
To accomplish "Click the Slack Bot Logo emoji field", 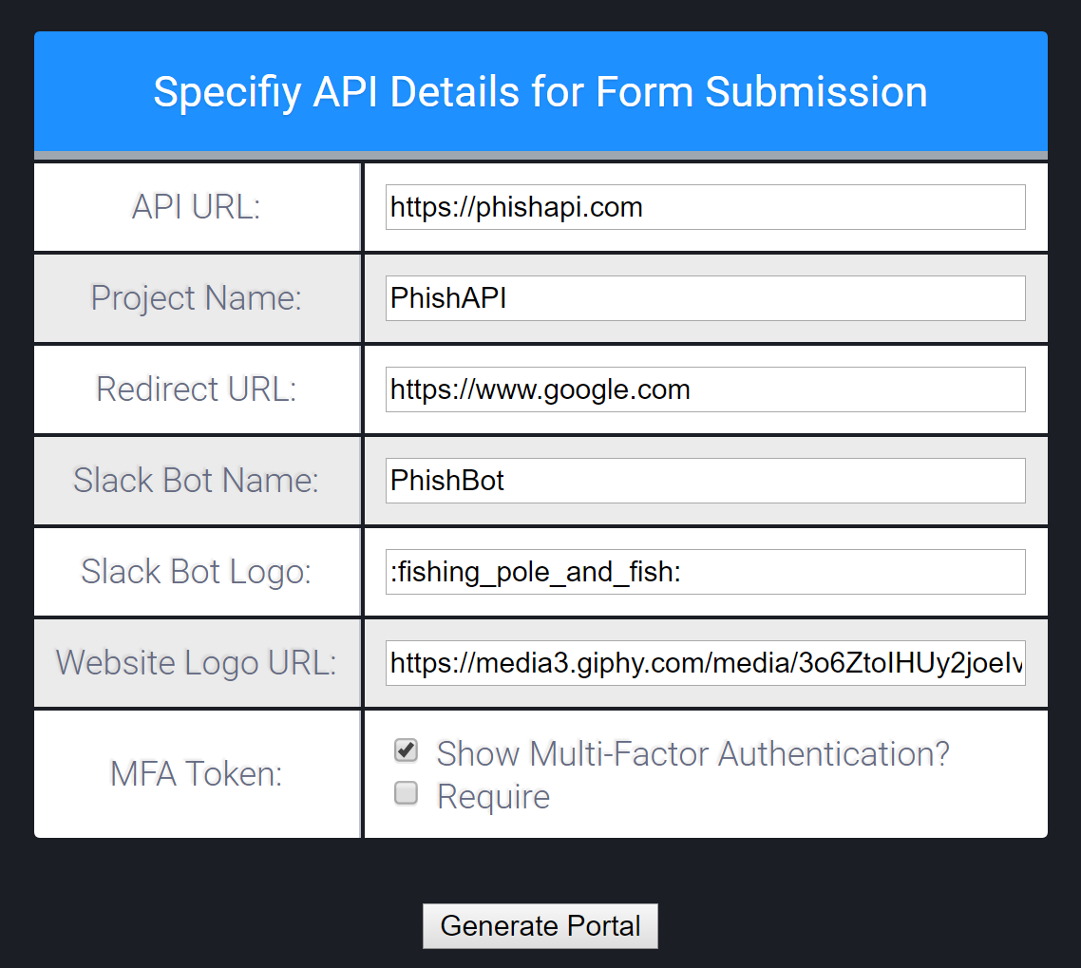I will [705, 572].
